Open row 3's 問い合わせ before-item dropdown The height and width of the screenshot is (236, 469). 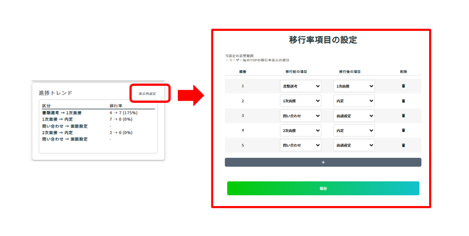click(x=301, y=116)
